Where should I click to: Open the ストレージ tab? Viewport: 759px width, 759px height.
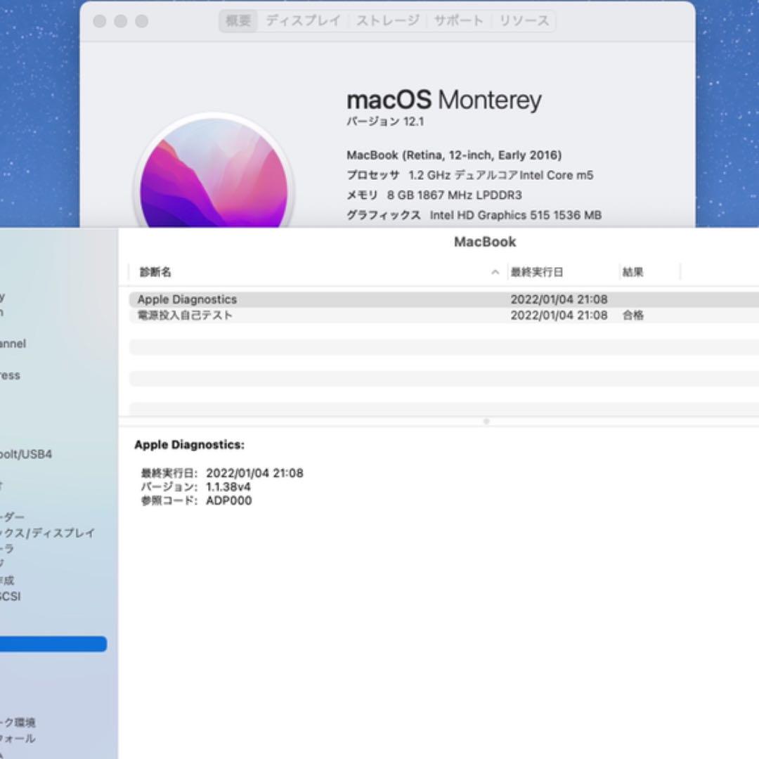pos(388,21)
